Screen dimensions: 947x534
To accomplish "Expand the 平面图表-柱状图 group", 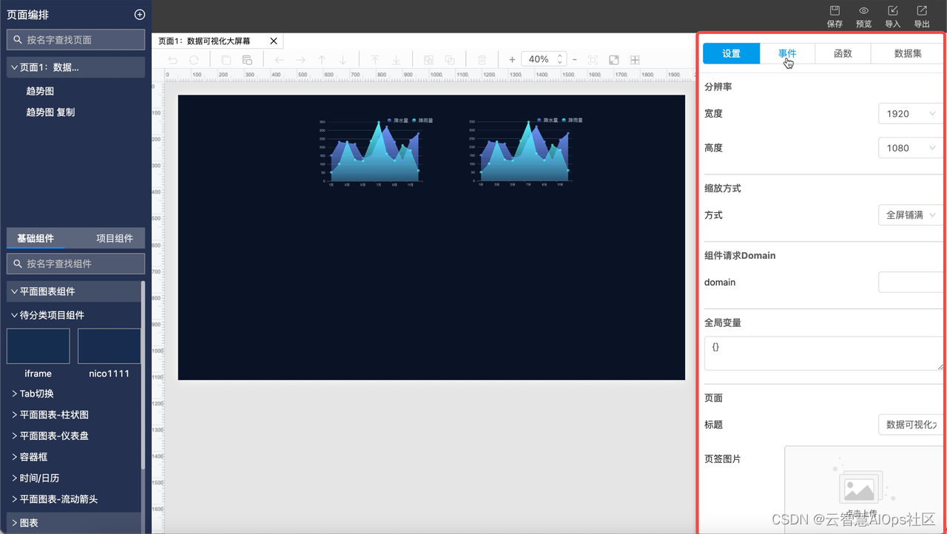I will [x=14, y=415].
